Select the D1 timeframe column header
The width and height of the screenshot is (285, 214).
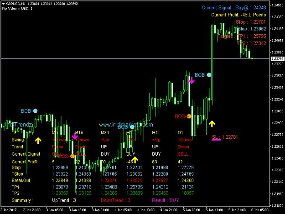coord(180,132)
